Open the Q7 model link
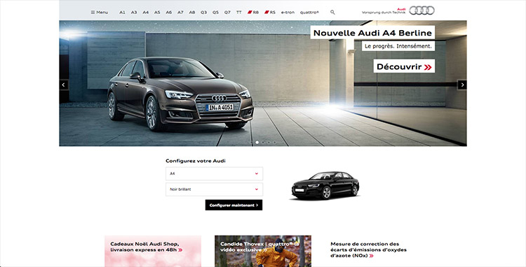 click(x=227, y=13)
